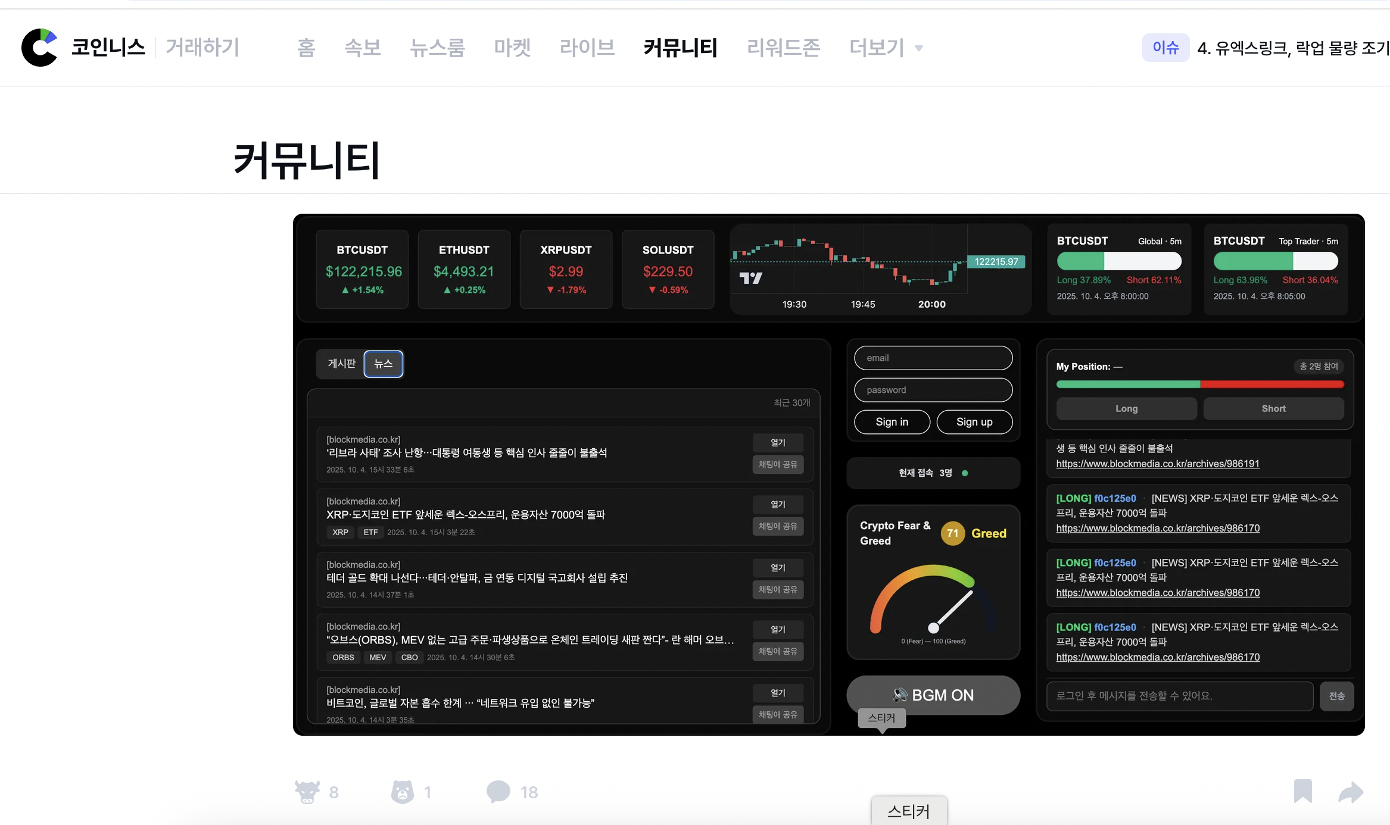Viewport: 1390px width, 825px height.
Task: Click the BTCUSDT Global long/short ratio bar
Action: 1119,261
